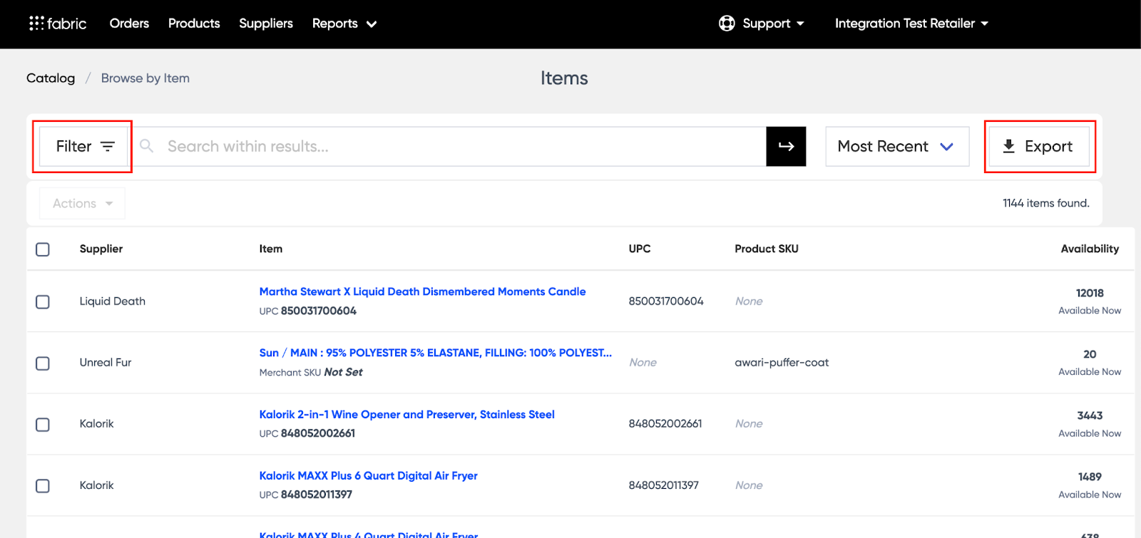
Task: Click the Catalog breadcrumb
Action: coord(51,78)
